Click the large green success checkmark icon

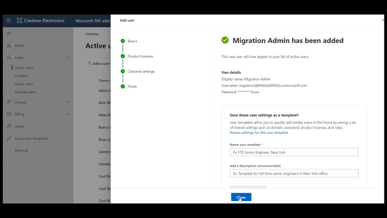tap(225, 40)
